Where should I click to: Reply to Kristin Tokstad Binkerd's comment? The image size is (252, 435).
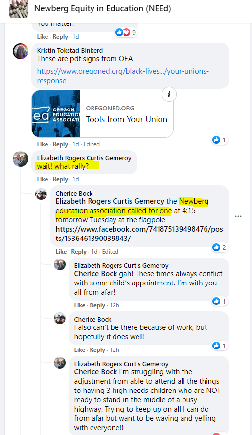(x=60, y=144)
